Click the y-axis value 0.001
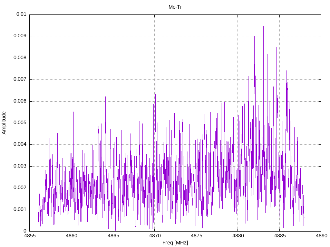The width and height of the screenshot is (330, 247). pyautogui.click(x=20, y=210)
